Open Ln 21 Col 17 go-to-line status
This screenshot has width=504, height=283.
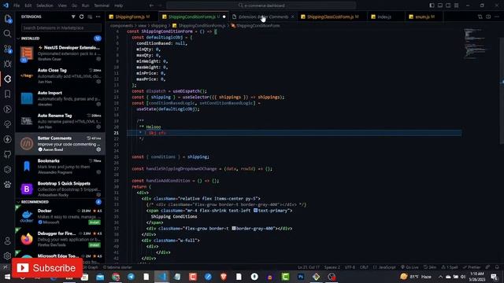(x=309, y=267)
